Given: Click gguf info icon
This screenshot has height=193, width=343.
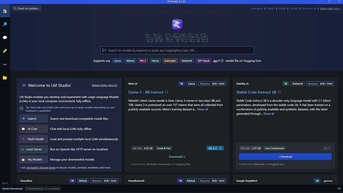Looking at the screenshot, I should 222,61.
